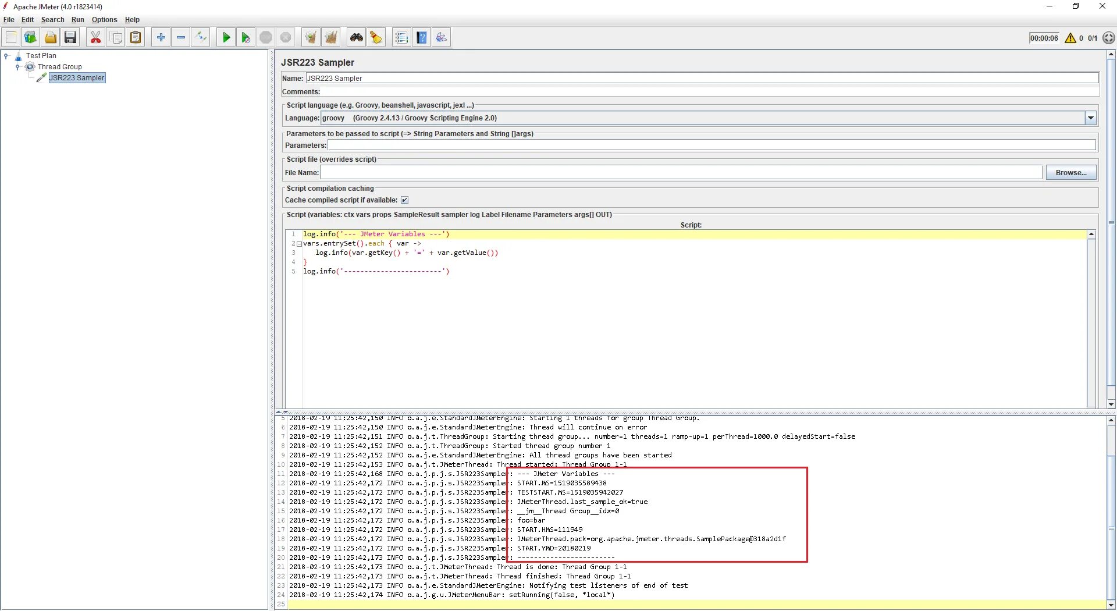Open the Function Helper dialog icon
This screenshot has width=1117, height=611.
[x=401, y=38]
